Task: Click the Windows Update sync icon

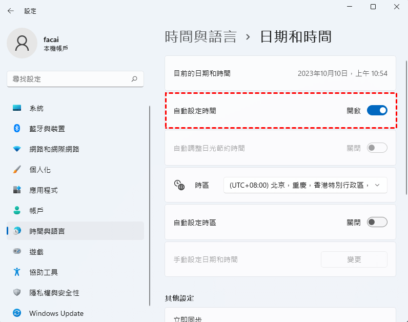Action: click(17, 313)
